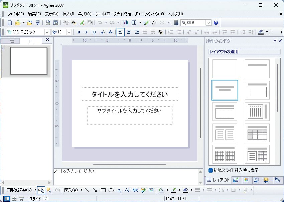Screen dimensions: 284x202
Task: Print with the printer icon
Action: pyautogui.click(x=48, y=23)
